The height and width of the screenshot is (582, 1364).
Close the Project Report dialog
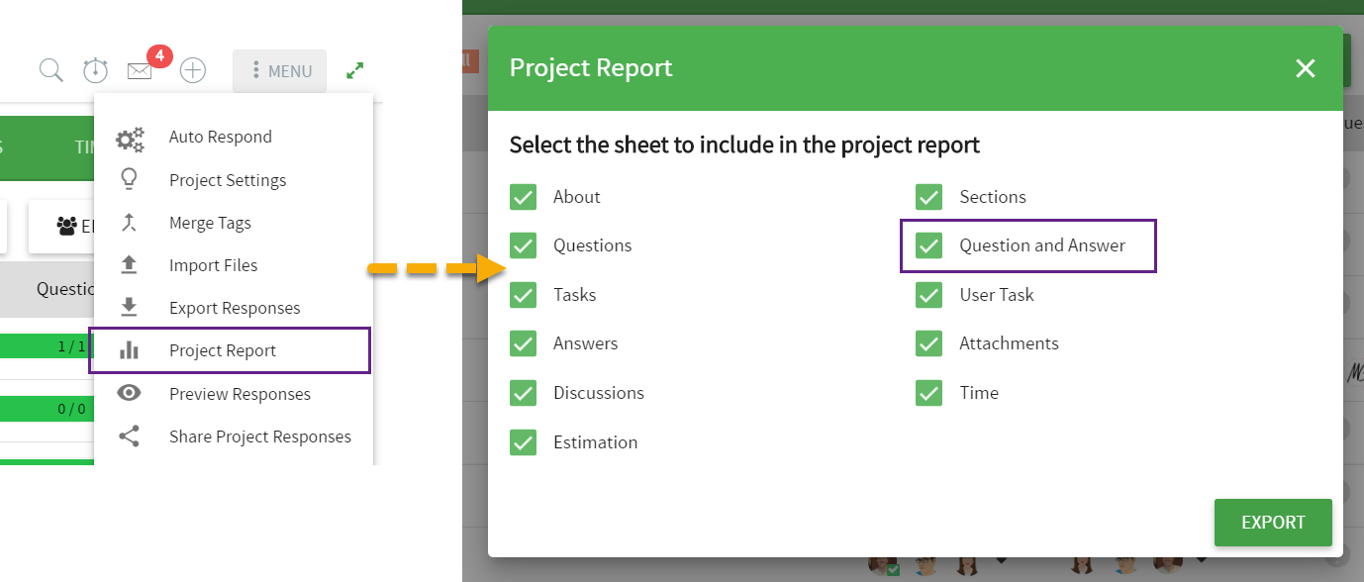click(x=1306, y=68)
